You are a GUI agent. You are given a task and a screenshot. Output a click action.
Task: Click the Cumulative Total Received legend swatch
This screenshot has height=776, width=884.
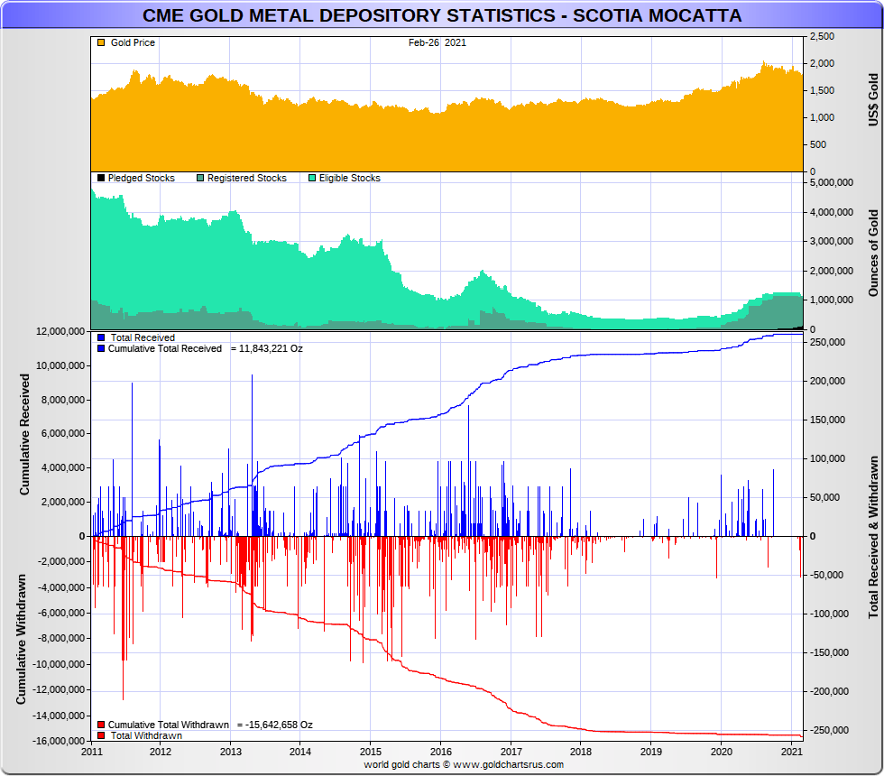pyautogui.click(x=101, y=348)
